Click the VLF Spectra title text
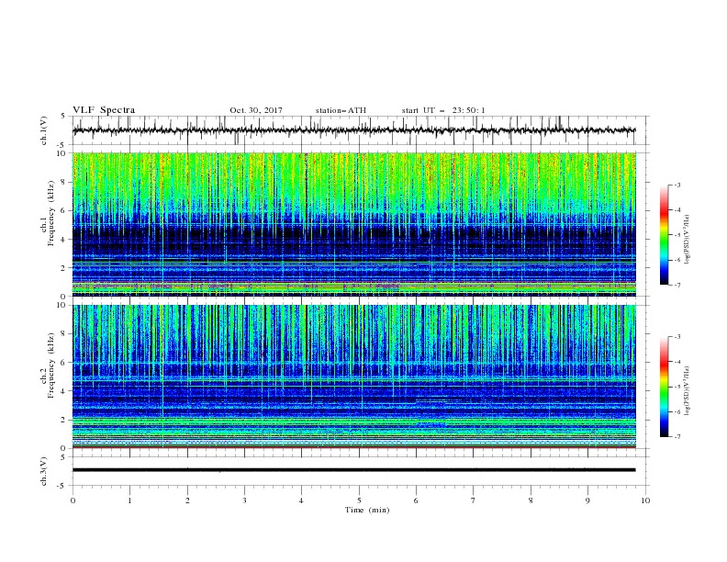This screenshot has width=727, height=562. 104,110
